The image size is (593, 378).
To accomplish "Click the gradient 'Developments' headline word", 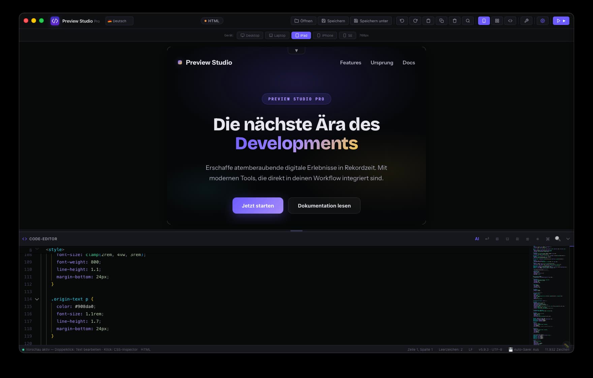I will click(x=296, y=143).
